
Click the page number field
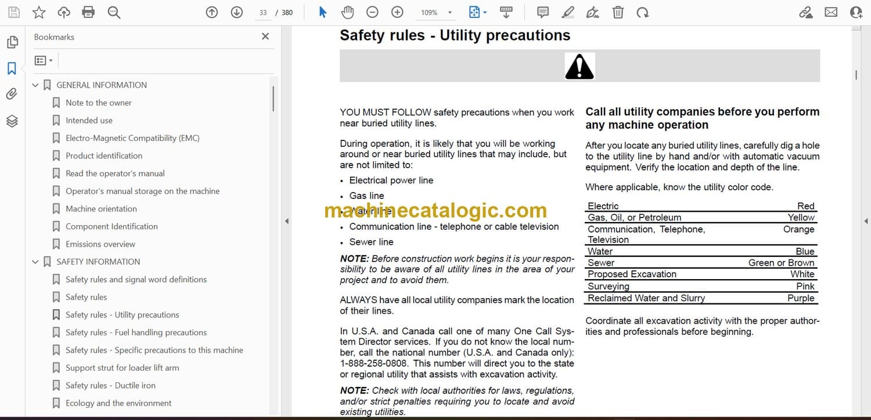tap(263, 12)
